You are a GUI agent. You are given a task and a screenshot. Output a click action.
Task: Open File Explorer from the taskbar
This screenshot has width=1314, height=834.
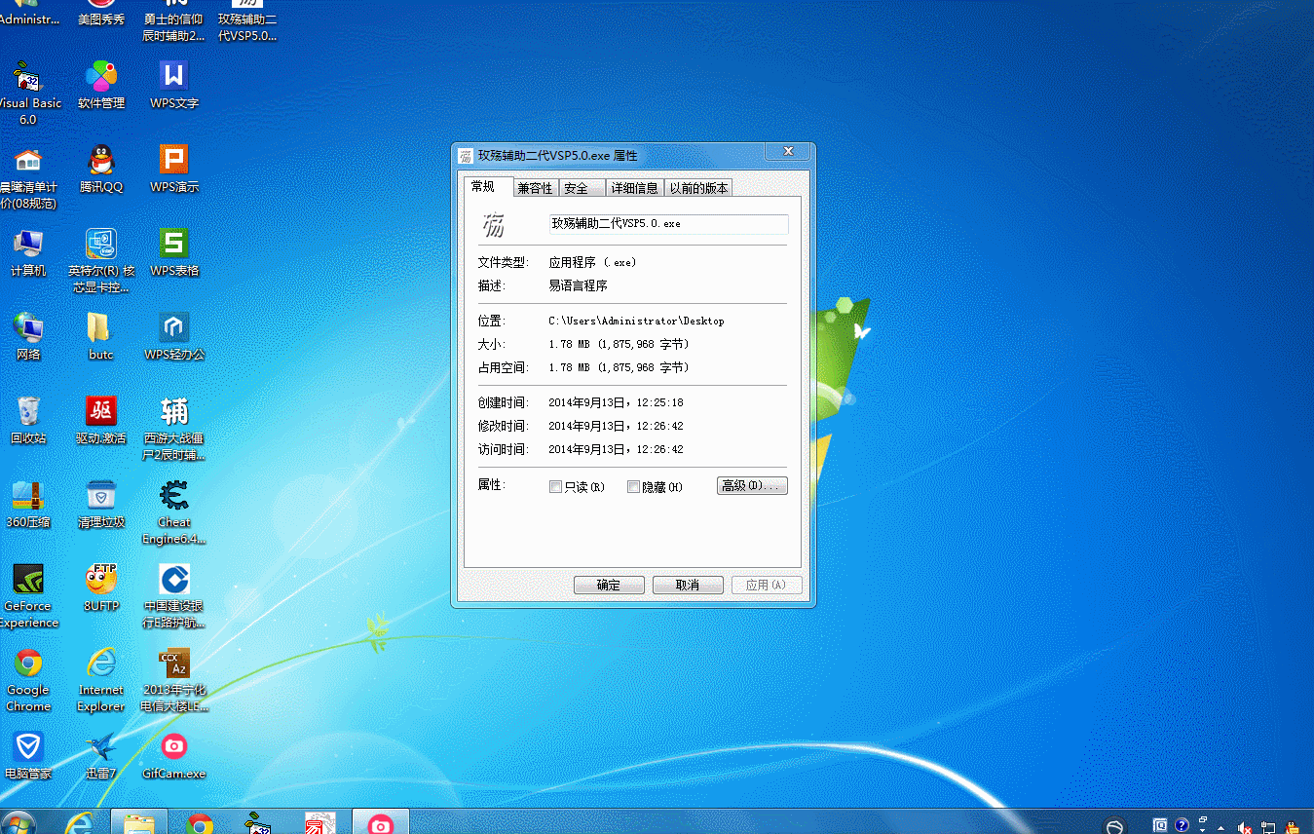click(139, 822)
